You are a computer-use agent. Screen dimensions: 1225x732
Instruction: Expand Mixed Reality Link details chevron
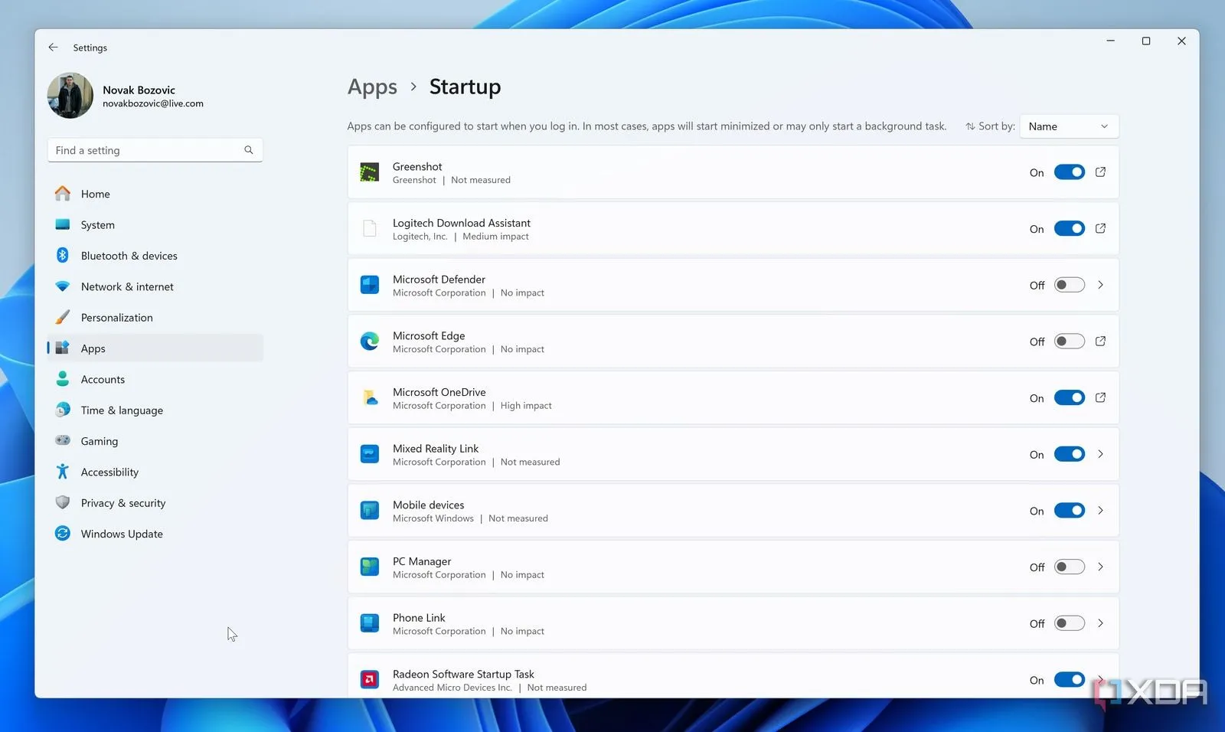[1100, 454]
